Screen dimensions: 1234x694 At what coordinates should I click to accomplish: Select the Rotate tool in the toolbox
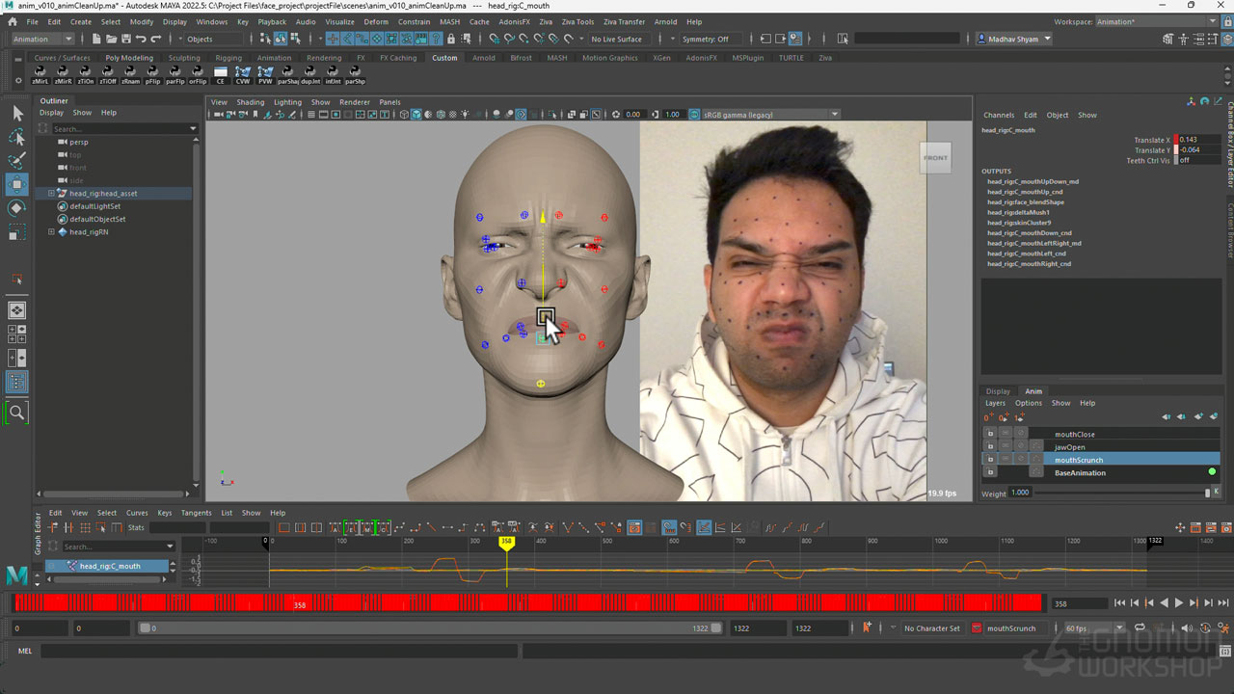click(x=17, y=208)
